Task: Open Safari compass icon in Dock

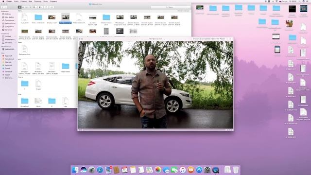Action: (100, 170)
